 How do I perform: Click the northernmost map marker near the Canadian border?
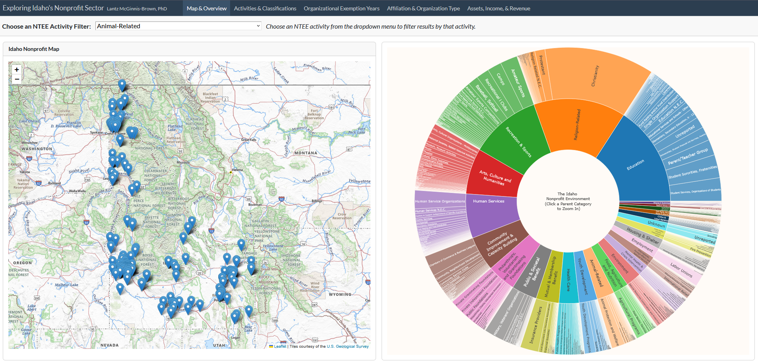coord(122,85)
